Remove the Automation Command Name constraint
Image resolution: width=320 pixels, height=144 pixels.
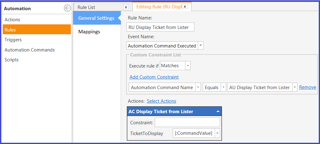pyautogui.click(x=307, y=87)
